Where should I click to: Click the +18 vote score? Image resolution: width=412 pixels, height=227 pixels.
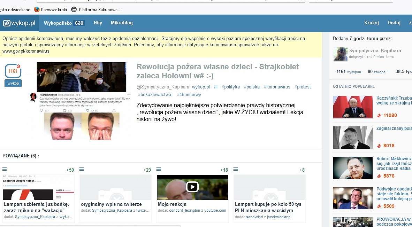[224, 170]
